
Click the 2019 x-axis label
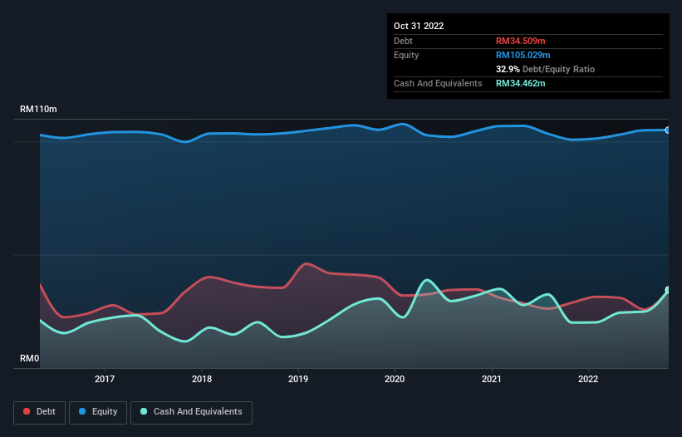pyautogui.click(x=298, y=379)
